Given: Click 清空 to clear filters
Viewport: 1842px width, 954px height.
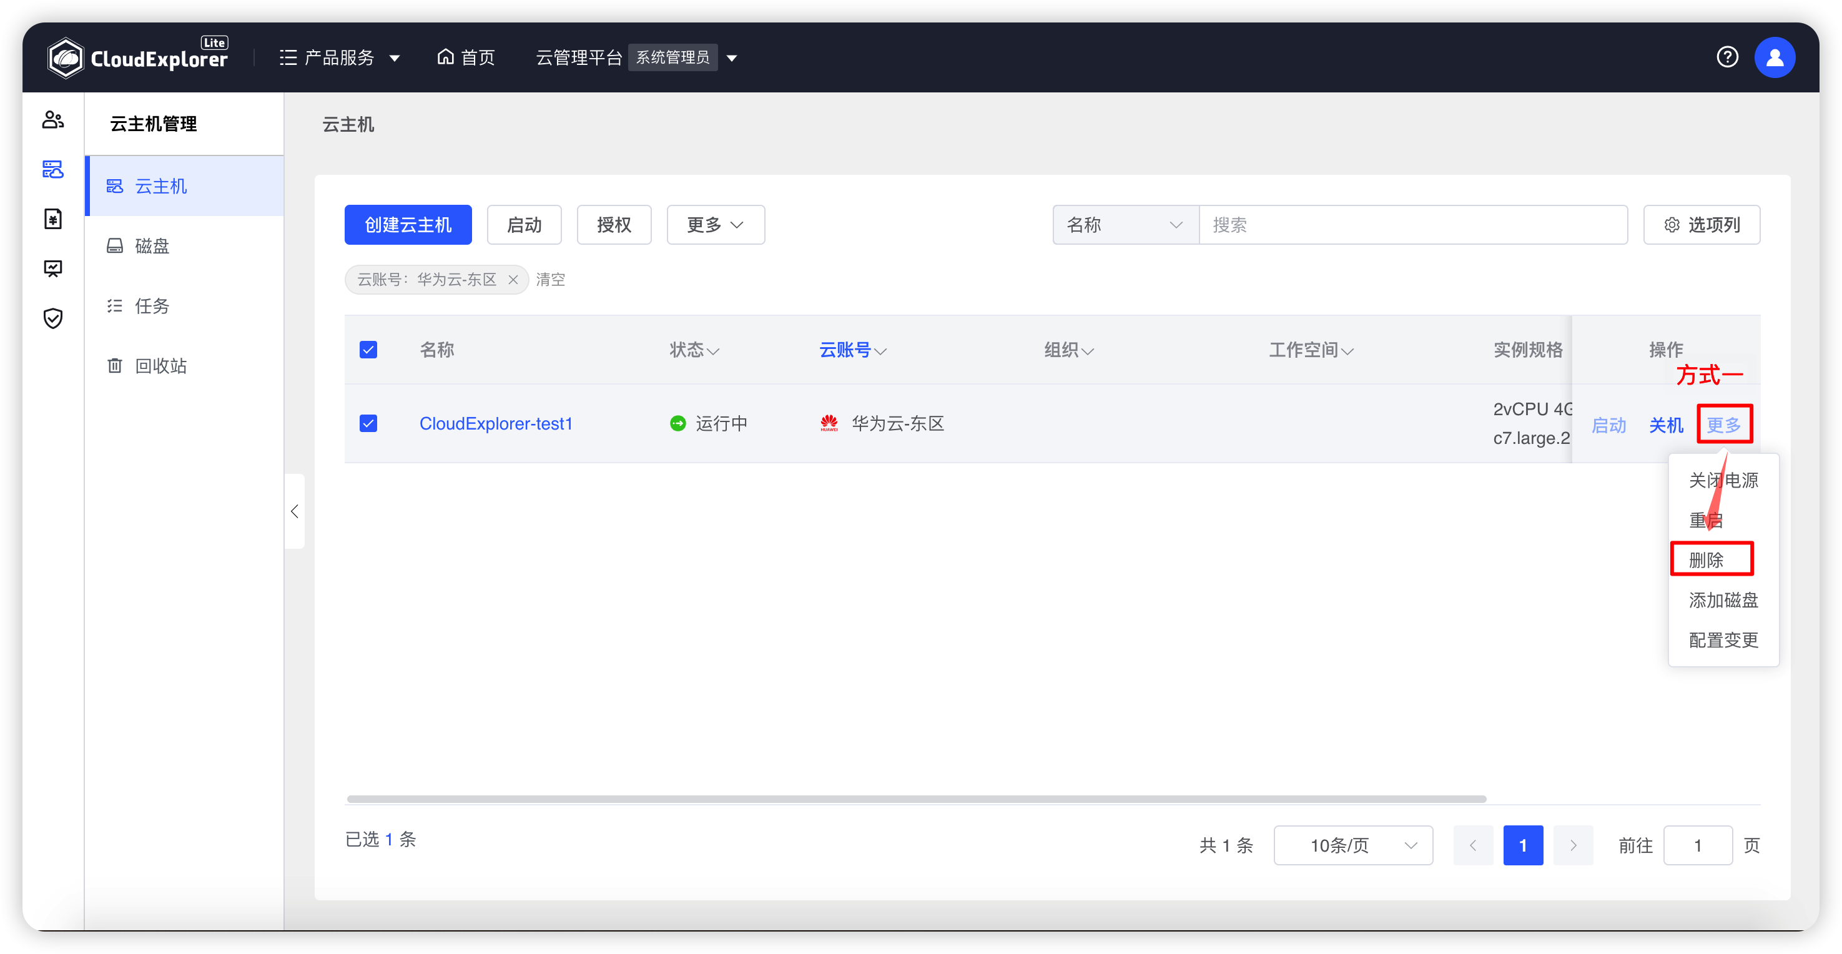Looking at the screenshot, I should 551,280.
